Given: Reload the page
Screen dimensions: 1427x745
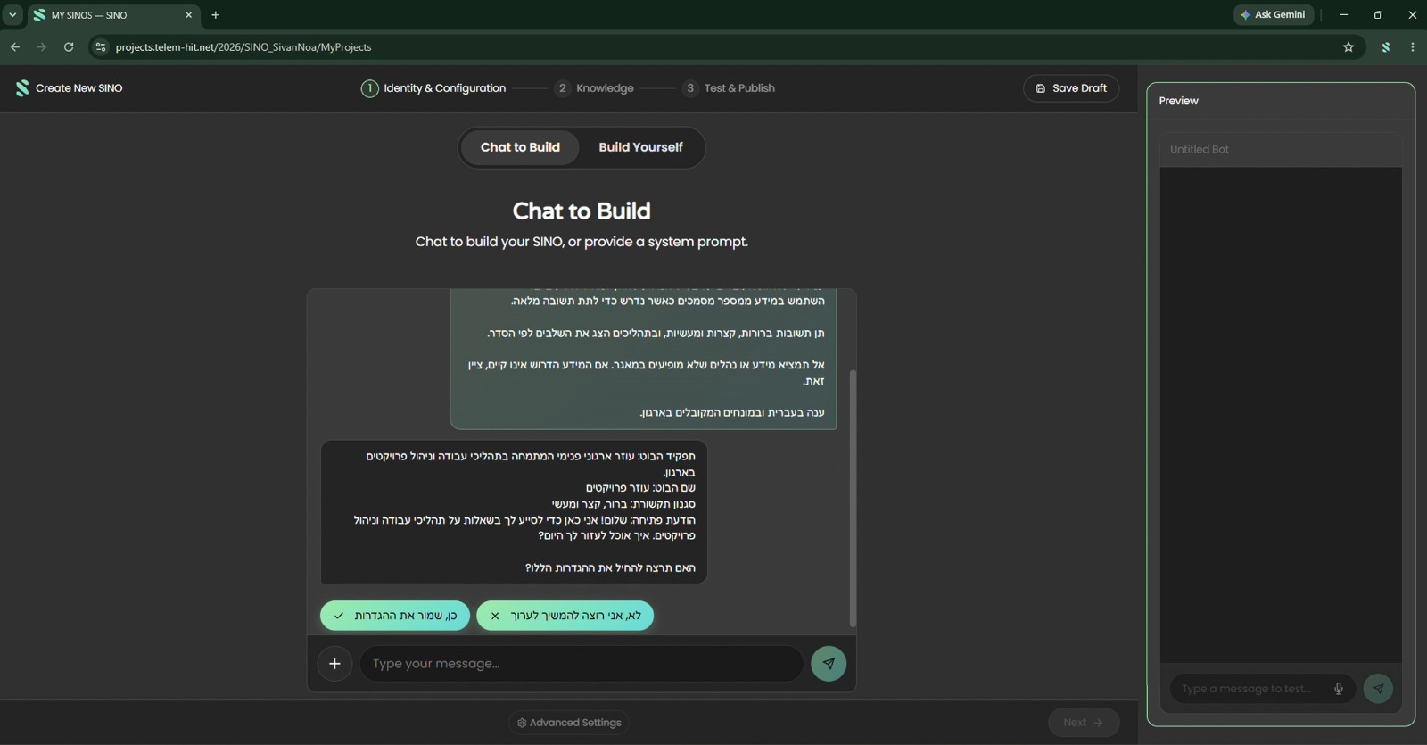Looking at the screenshot, I should (69, 47).
